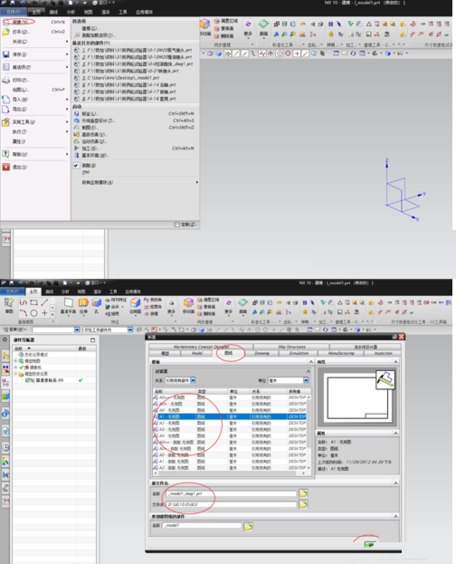Select the A2 - 无视图 template row
456x564 pixels.
click(x=230, y=423)
